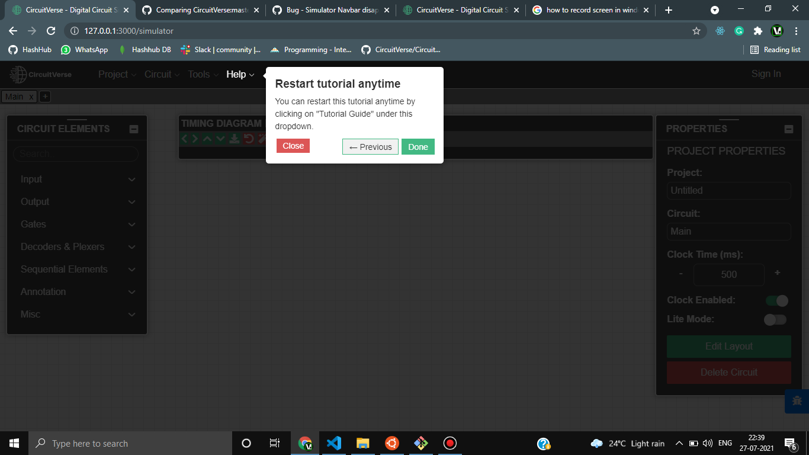This screenshot has width=809, height=455.
Task: Increase clock time with plus
Action: click(x=778, y=273)
